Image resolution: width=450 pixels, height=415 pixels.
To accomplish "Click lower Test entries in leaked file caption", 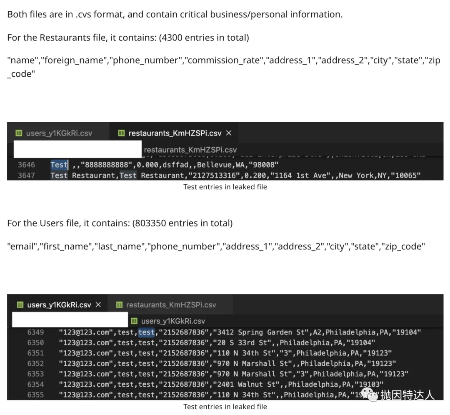I will point(225,407).
